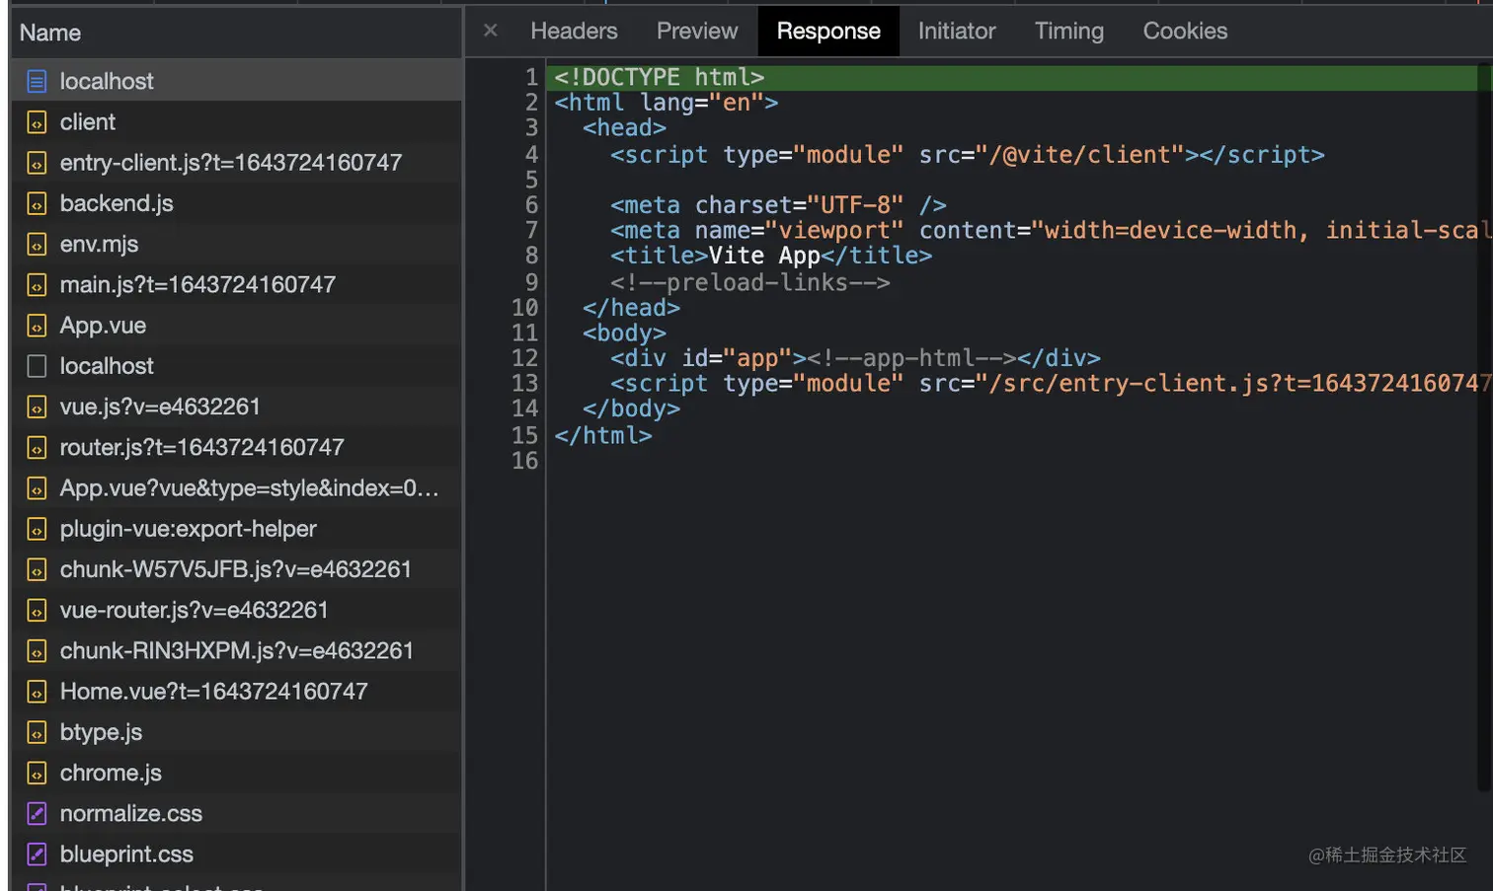1493x891 pixels.
Task: Open the Cookies tab
Action: click(1185, 31)
